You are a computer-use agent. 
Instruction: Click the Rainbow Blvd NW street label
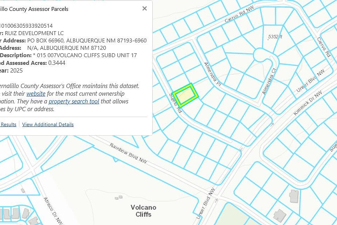(128, 153)
